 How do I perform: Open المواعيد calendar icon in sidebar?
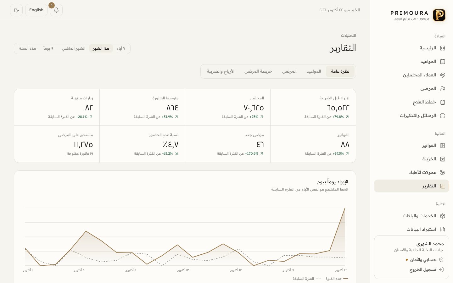pyautogui.click(x=443, y=62)
